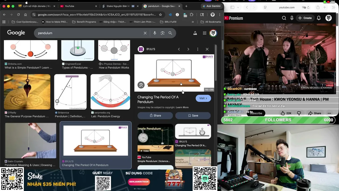The height and width of the screenshot is (191, 339).
Task: Switch to Lịch sử nhận donate tab
Action: pos(37,6)
